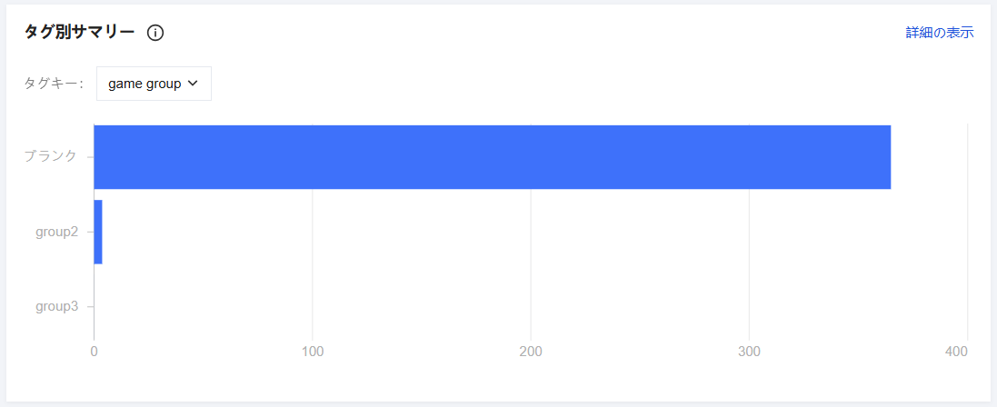Click the chevron arrow in game group selector
The height and width of the screenshot is (407, 997).
point(193,84)
